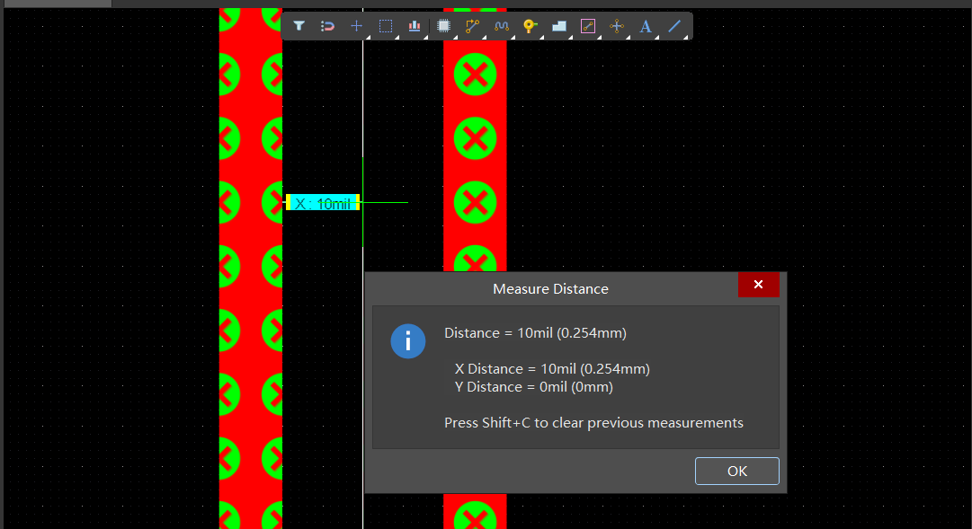Select the place text string tool
Image resolution: width=972 pixels, height=529 pixels.
(x=645, y=26)
